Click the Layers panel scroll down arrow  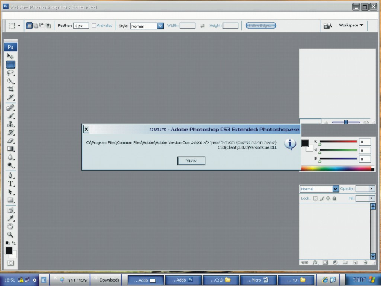coord(373,256)
